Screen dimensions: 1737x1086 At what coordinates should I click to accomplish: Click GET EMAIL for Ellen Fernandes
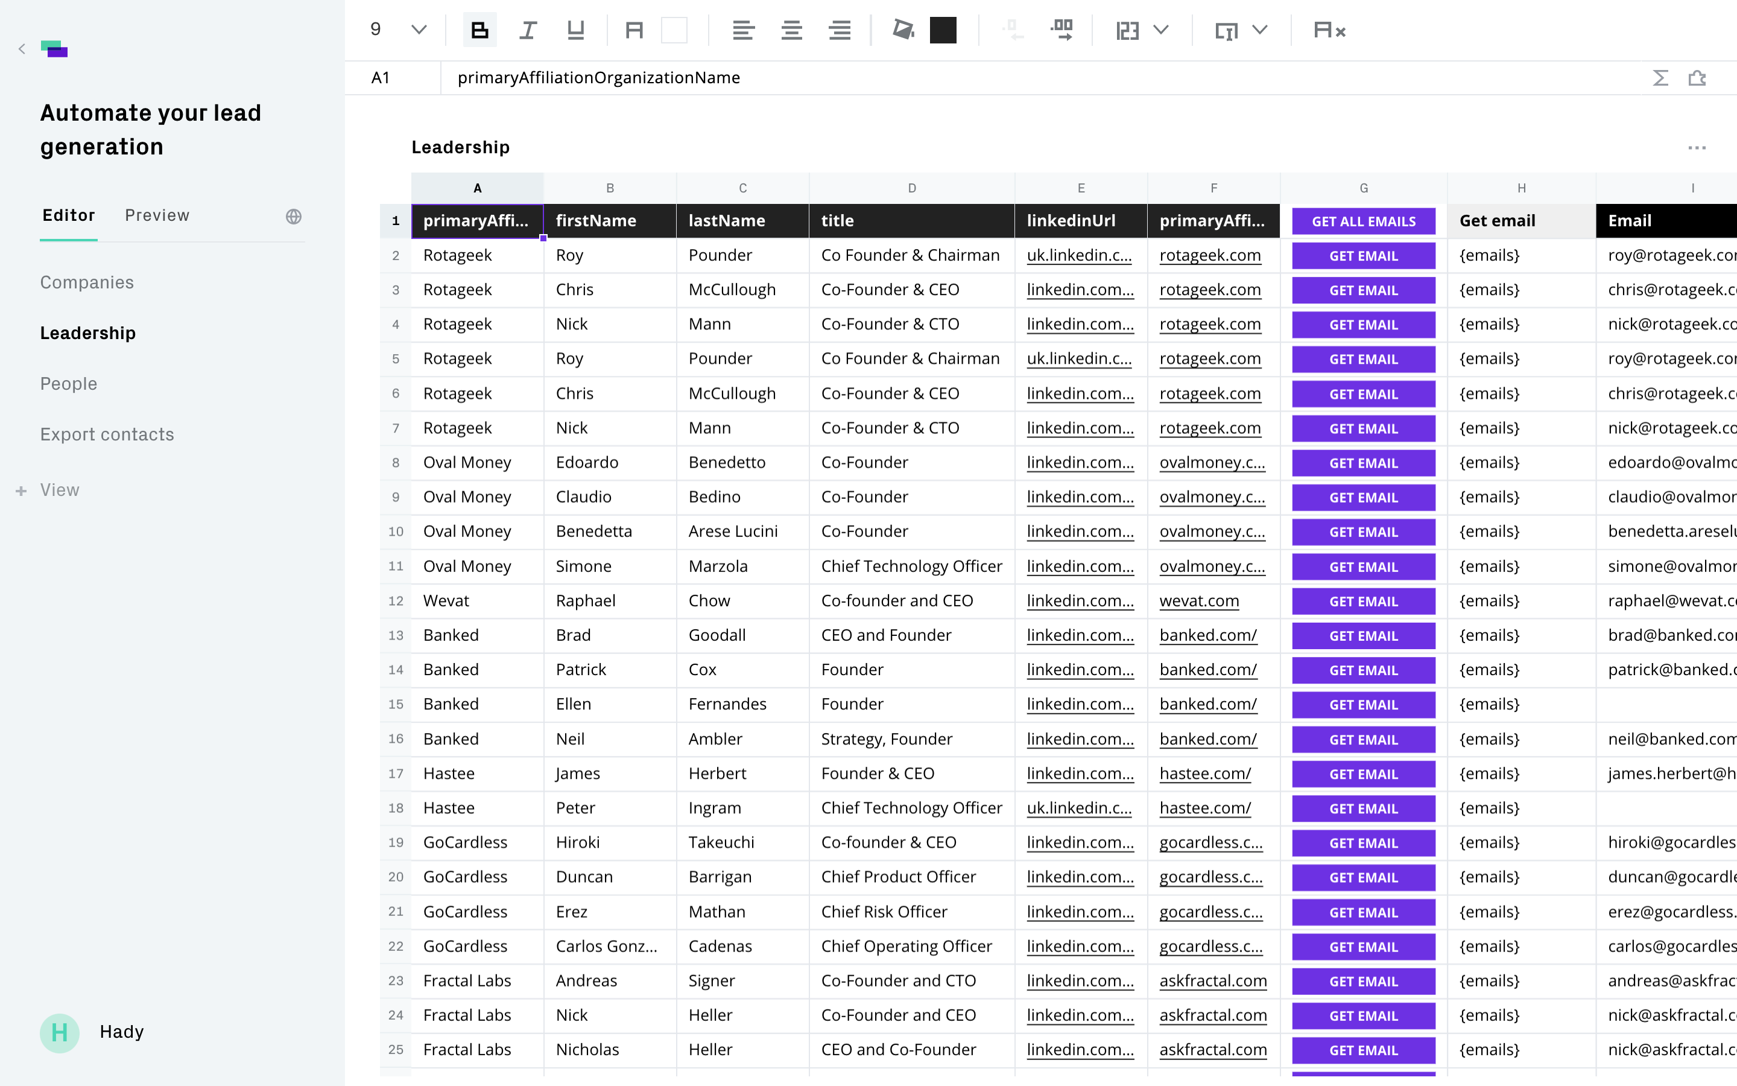[1363, 705]
